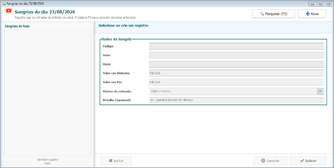Expand the Motivo da retirada dropdown arrow
This screenshot has width=334, height=168.
tap(321, 91)
